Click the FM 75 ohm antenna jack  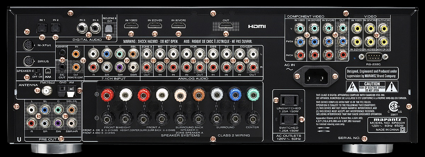point(45,90)
